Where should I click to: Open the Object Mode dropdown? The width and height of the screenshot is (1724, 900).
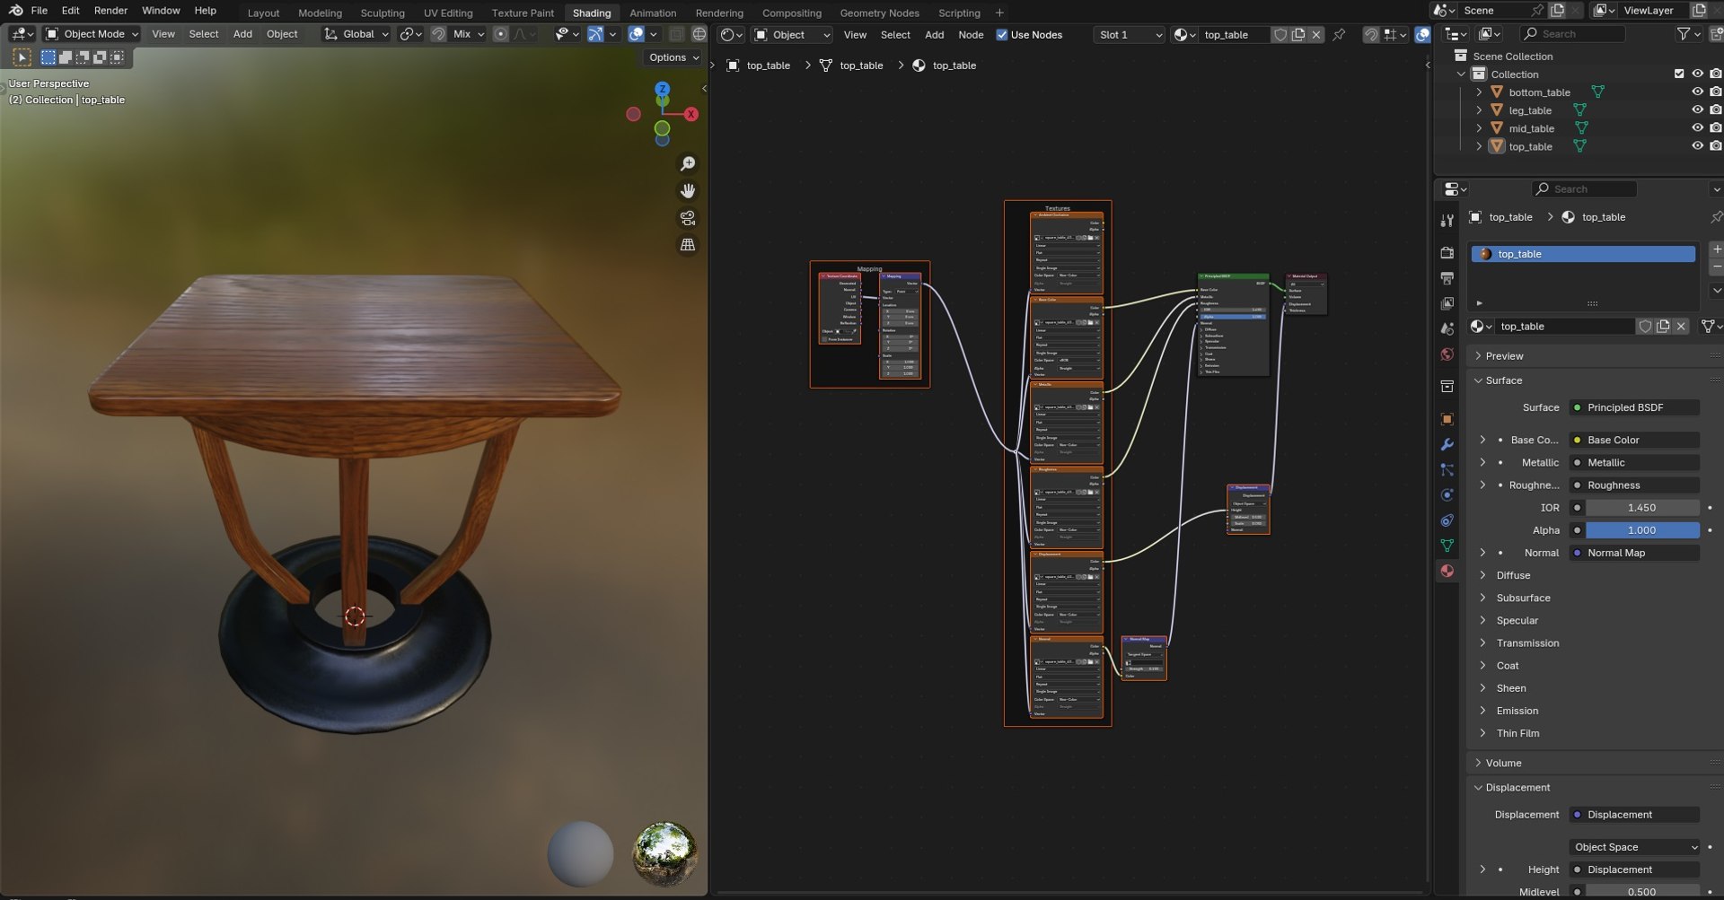pos(92,34)
